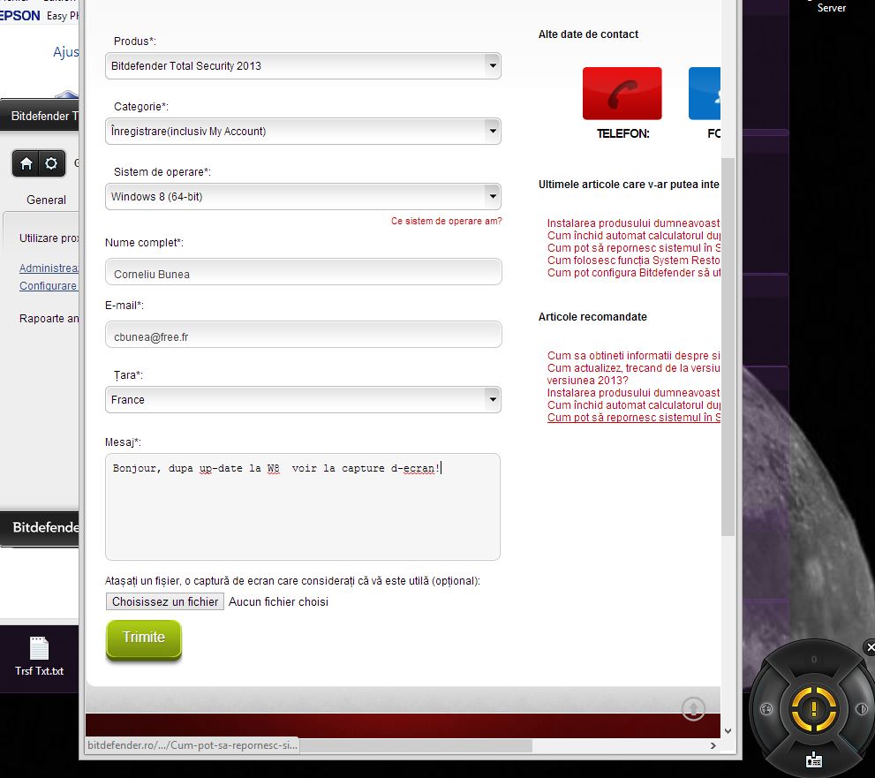The width and height of the screenshot is (875, 778).
Task: Click the globe icon on security widget
Action: pos(766,709)
